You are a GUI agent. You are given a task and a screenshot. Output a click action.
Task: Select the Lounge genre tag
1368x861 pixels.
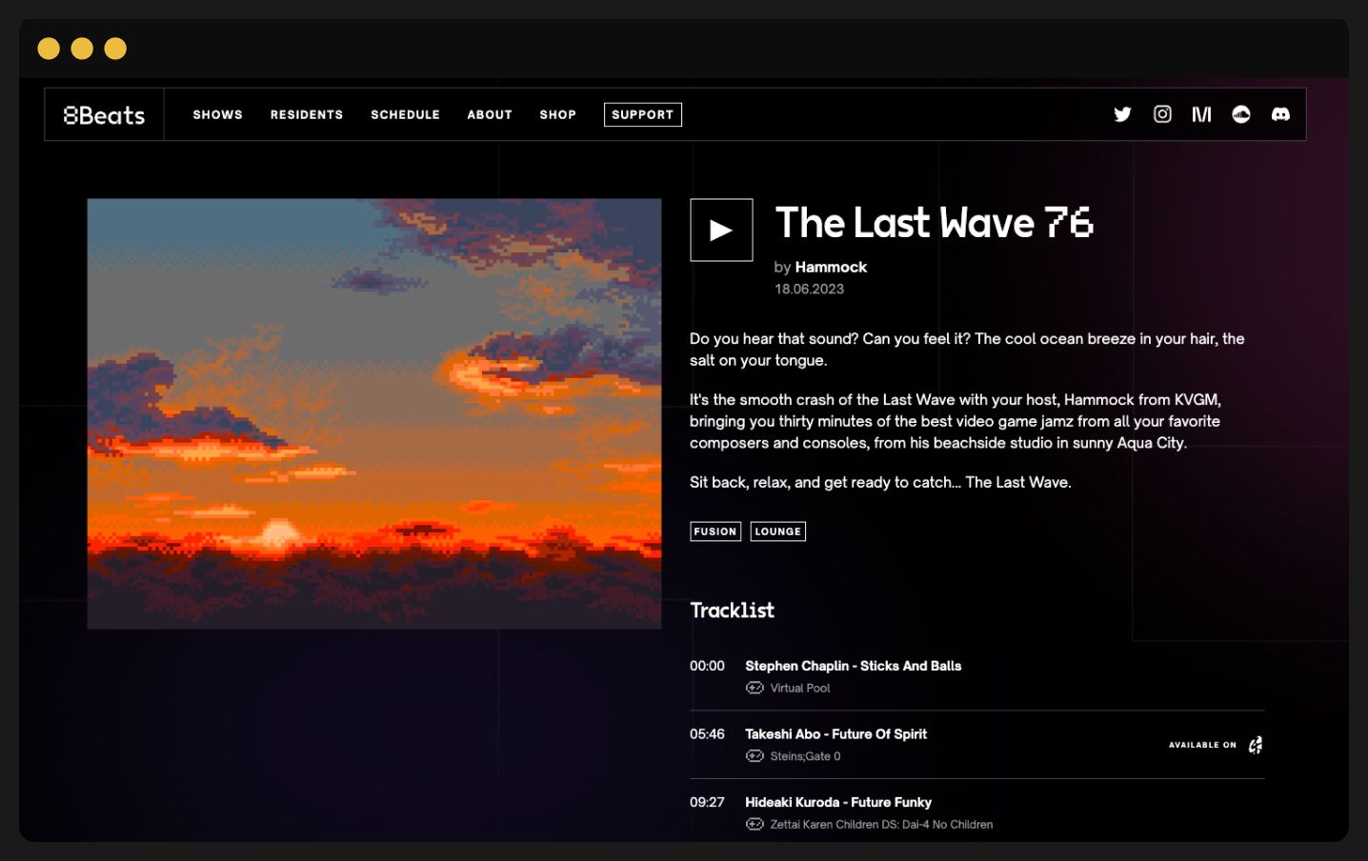pos(778,531)
